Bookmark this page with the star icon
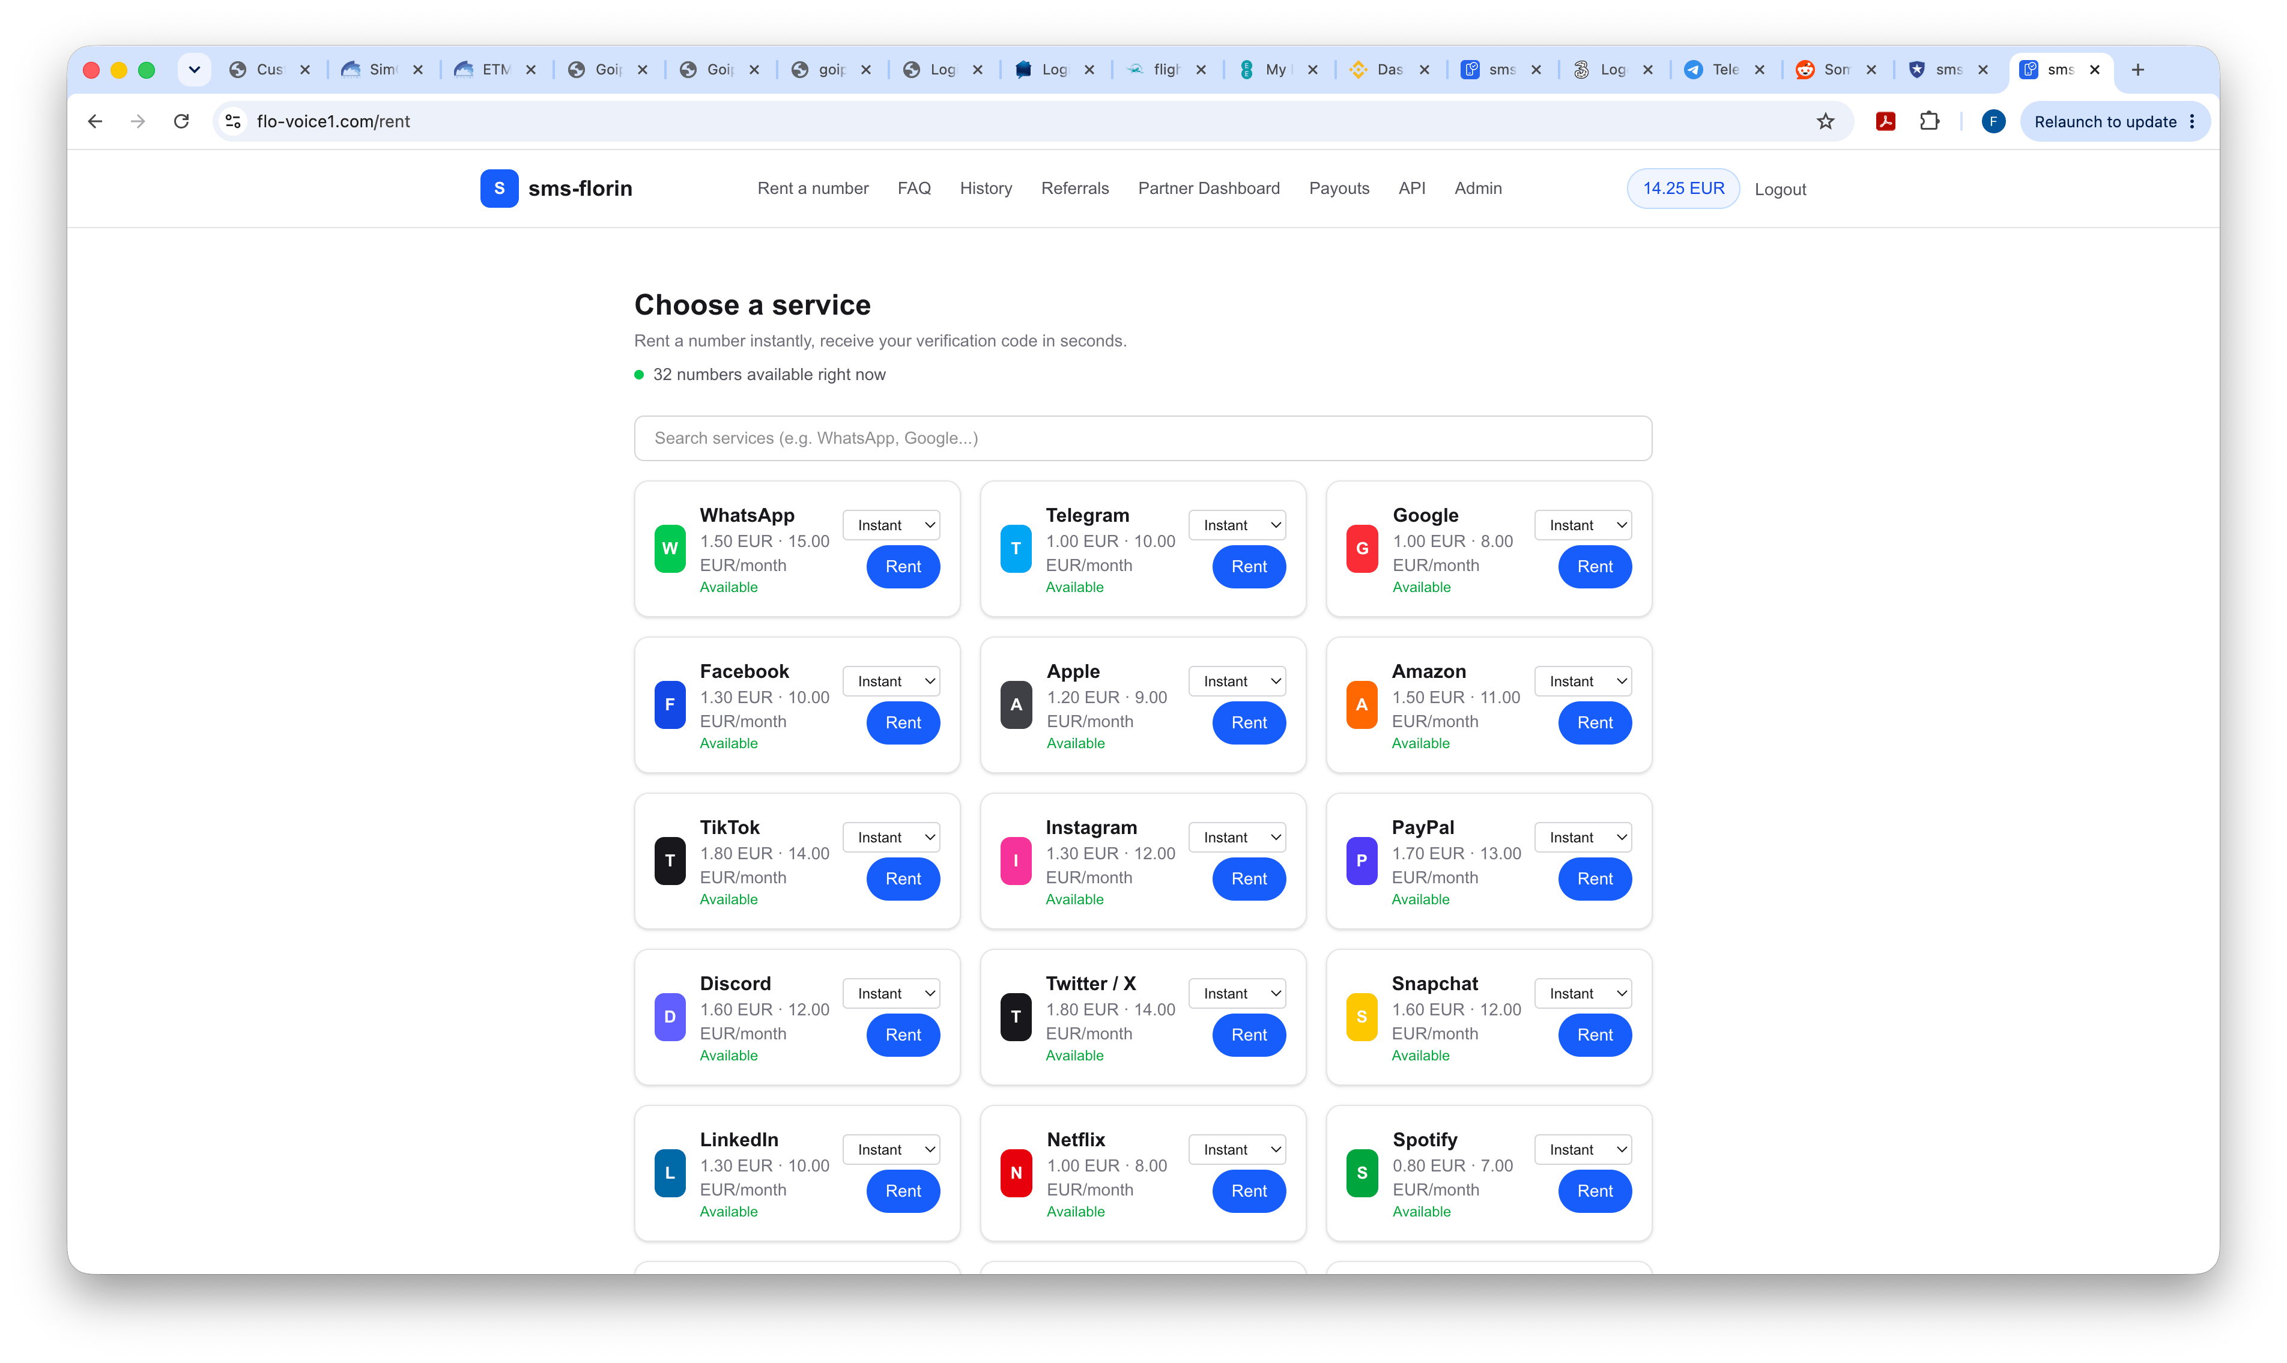This screenshot has height=1363, width=2287. pos(1826,121)
